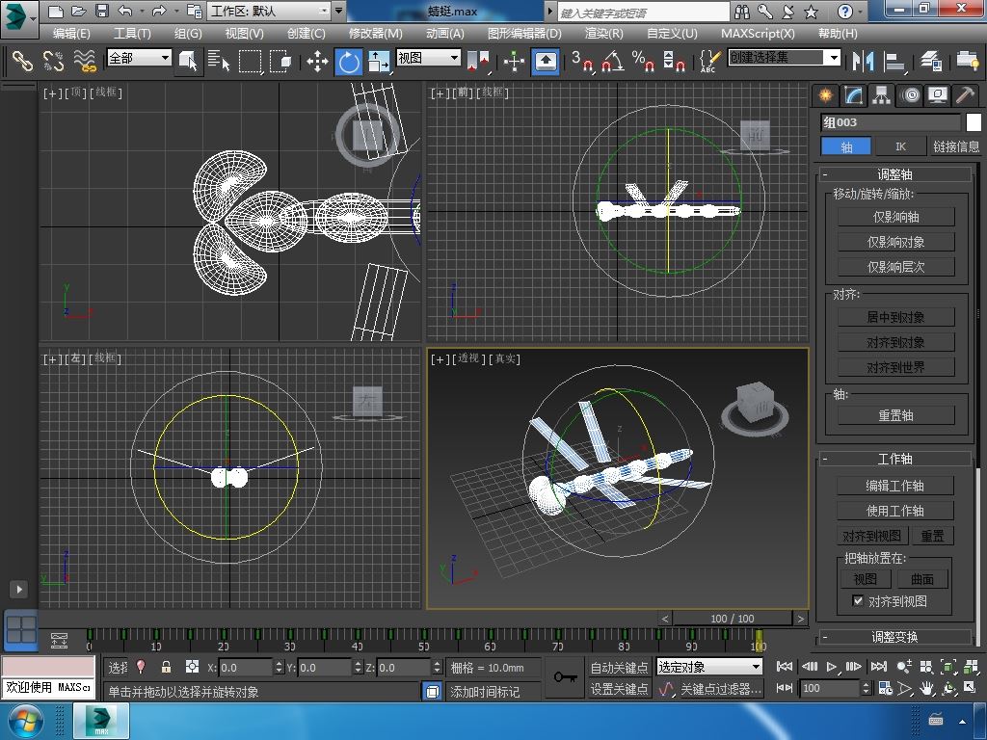987x740 pixels.
Task: Open the selection filter 全部 dropdown
Action: (x=139, y=58)
